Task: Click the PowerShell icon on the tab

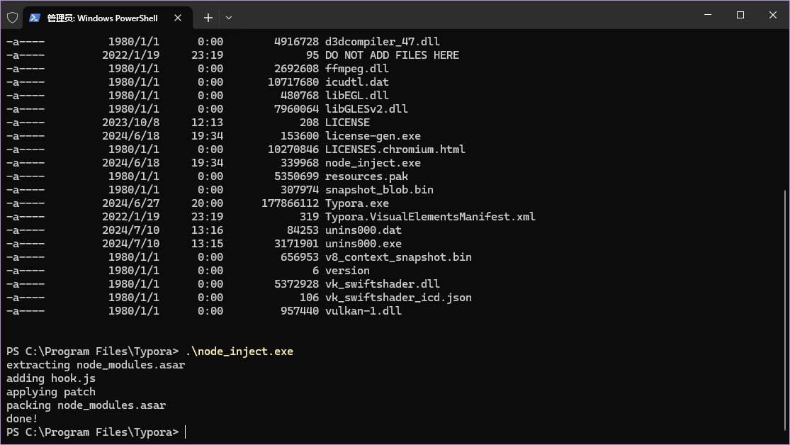Action: pos(35,18)
